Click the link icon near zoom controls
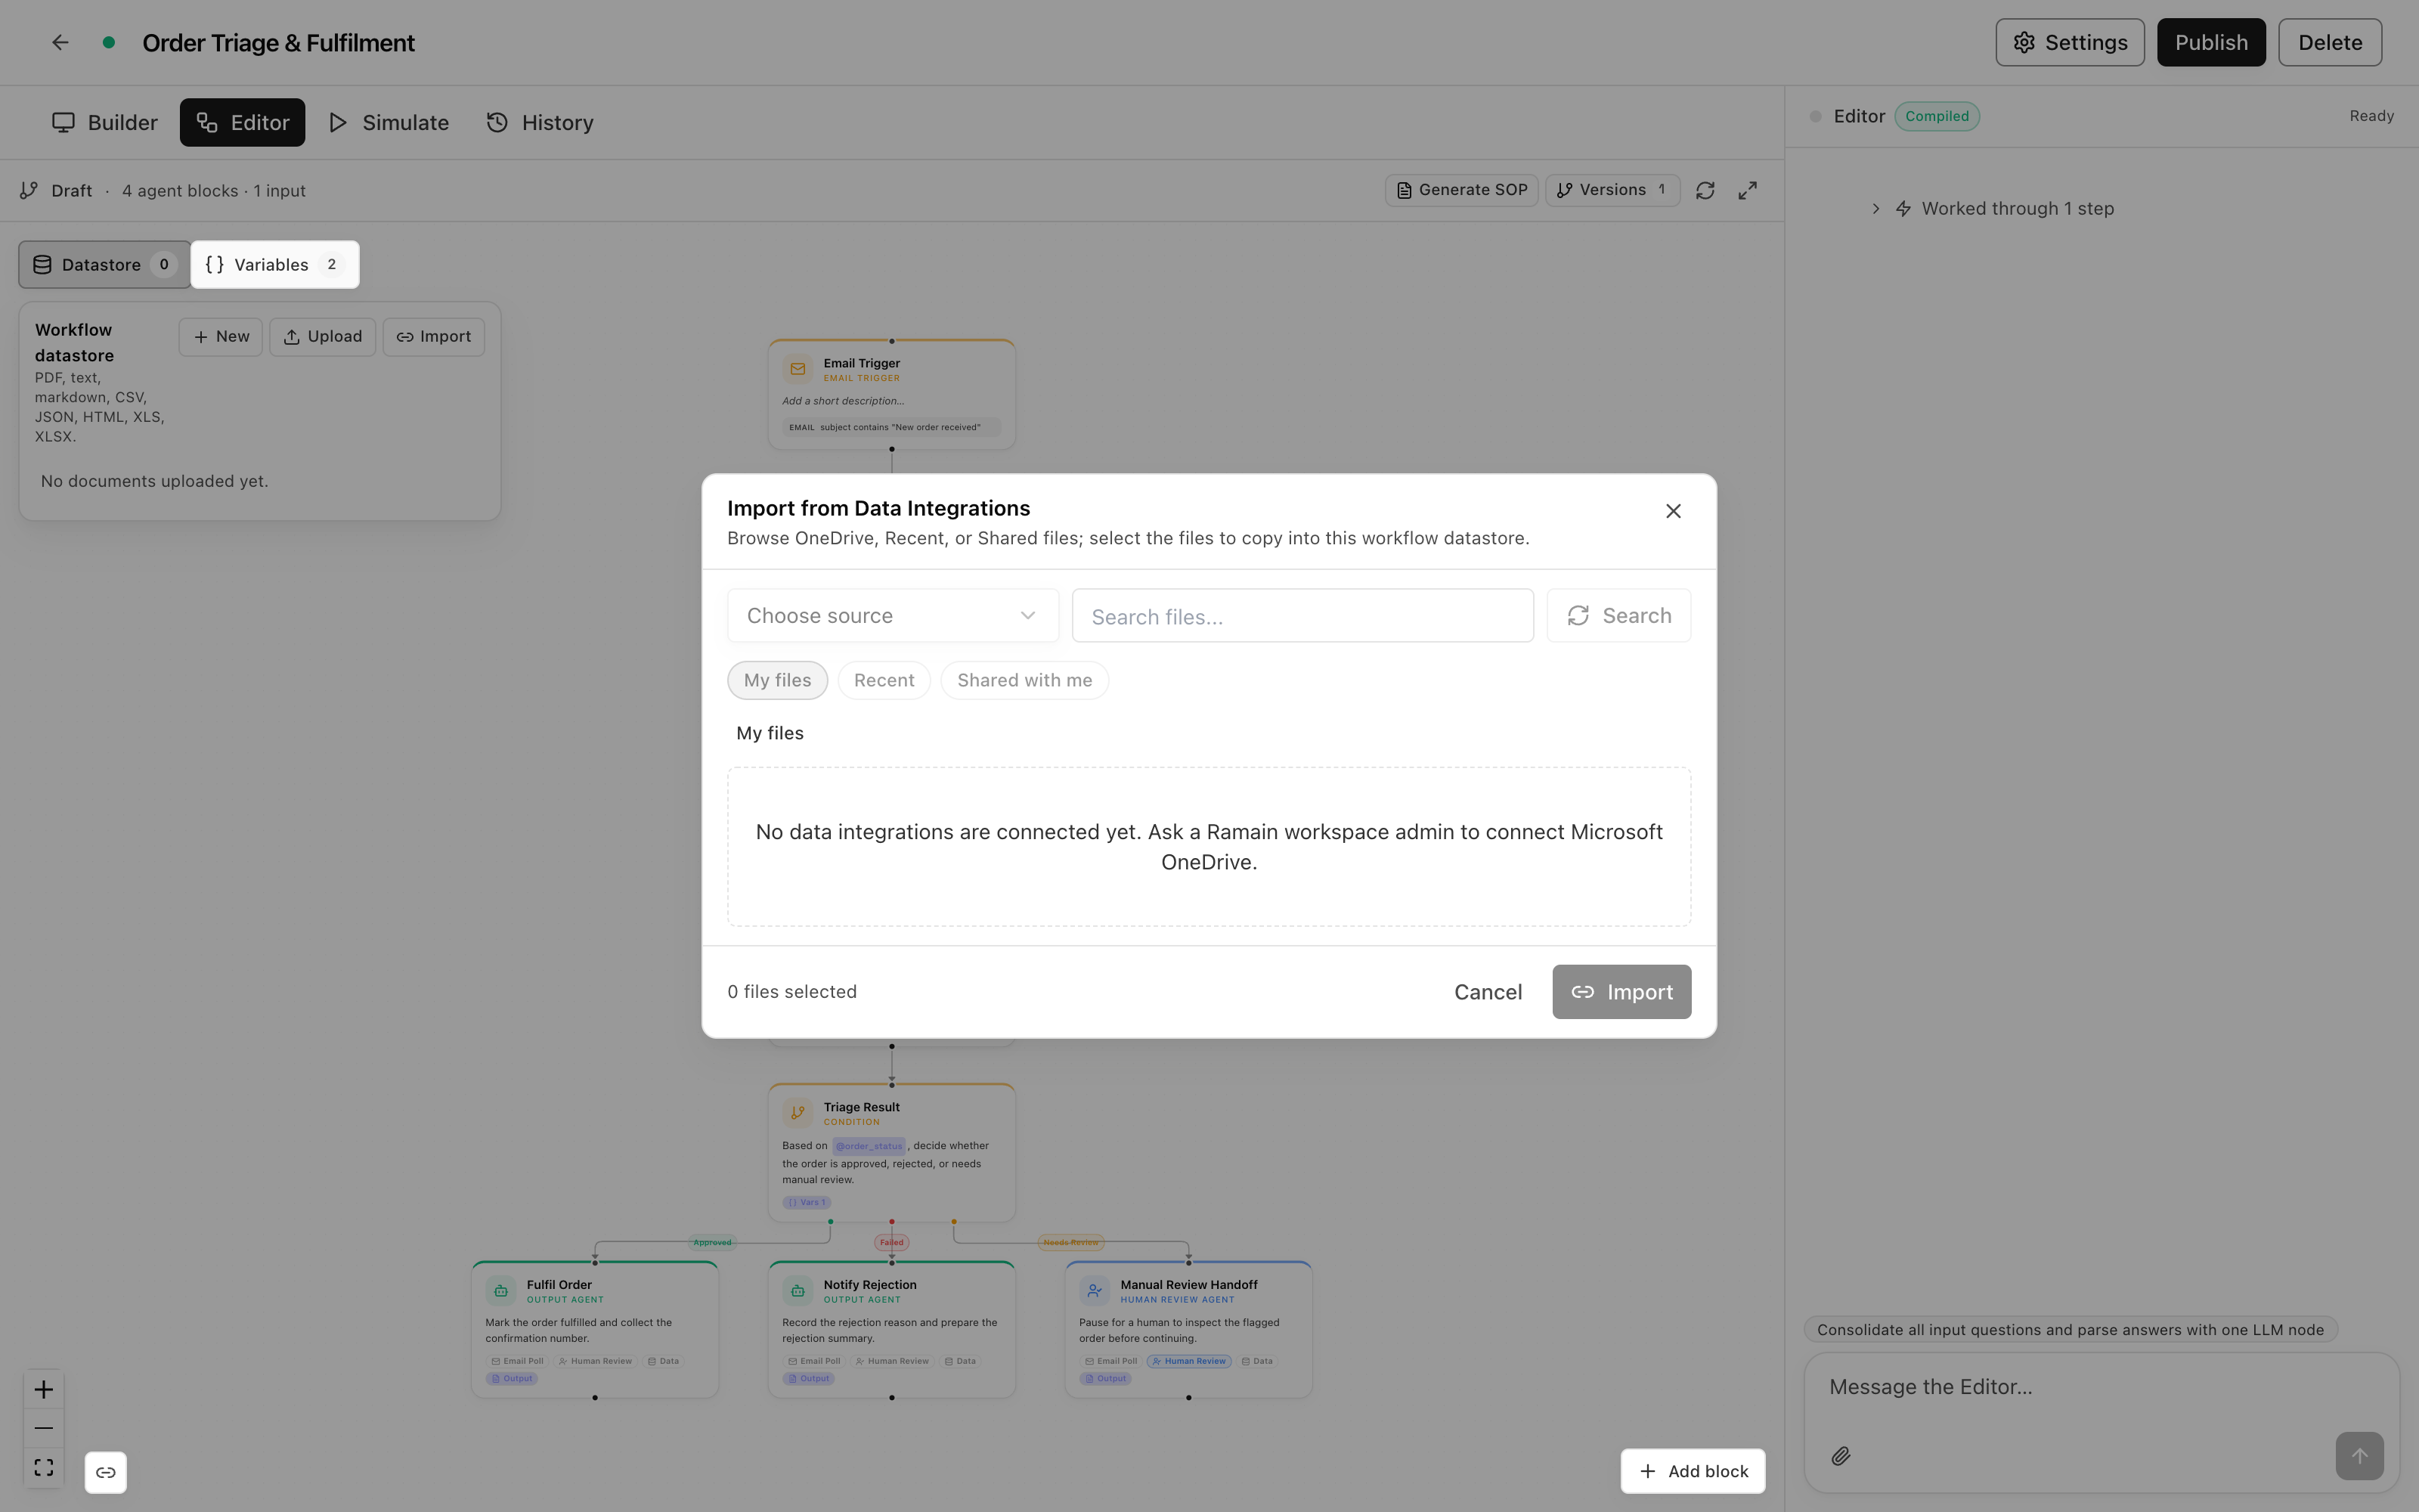 (x=106, y=1472)
